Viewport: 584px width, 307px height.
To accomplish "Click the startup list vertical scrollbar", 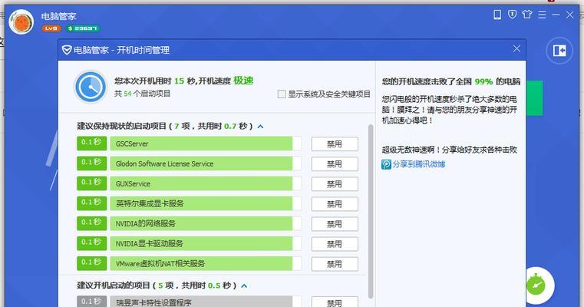I will coord(370,211).
